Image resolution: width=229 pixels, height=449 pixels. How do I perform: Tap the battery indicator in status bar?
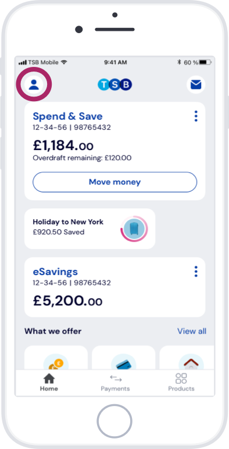205,62
